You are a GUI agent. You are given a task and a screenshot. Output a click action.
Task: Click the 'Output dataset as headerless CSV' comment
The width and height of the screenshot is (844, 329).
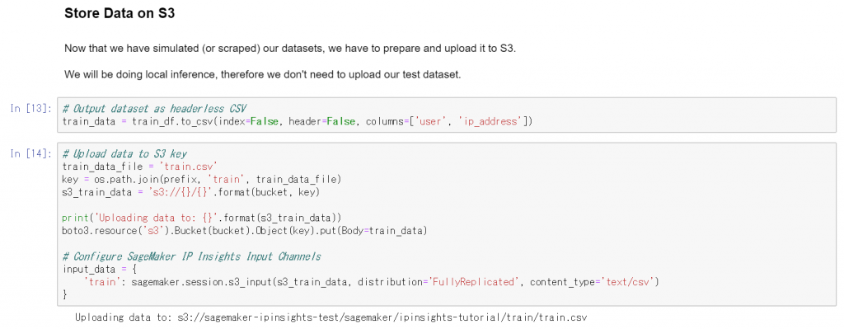154,109
